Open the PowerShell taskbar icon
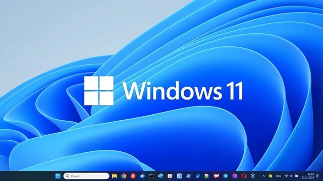Image resolution: width=323 pixels, height=181 pixels. tap(188, 176)
